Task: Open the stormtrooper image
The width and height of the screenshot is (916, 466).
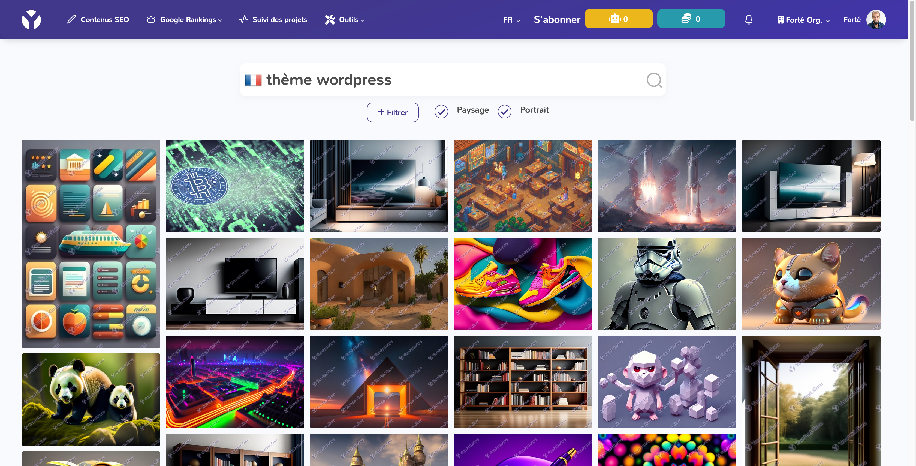Action: [667, 284]
